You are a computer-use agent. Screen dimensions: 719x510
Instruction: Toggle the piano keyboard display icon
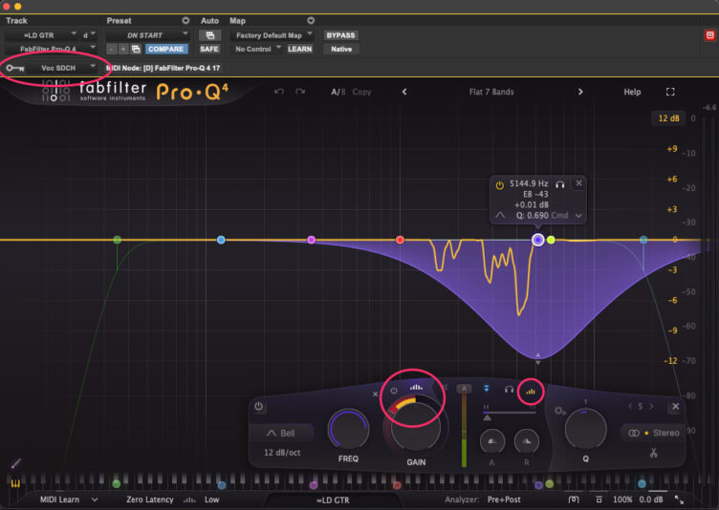[x=15, y=483]
